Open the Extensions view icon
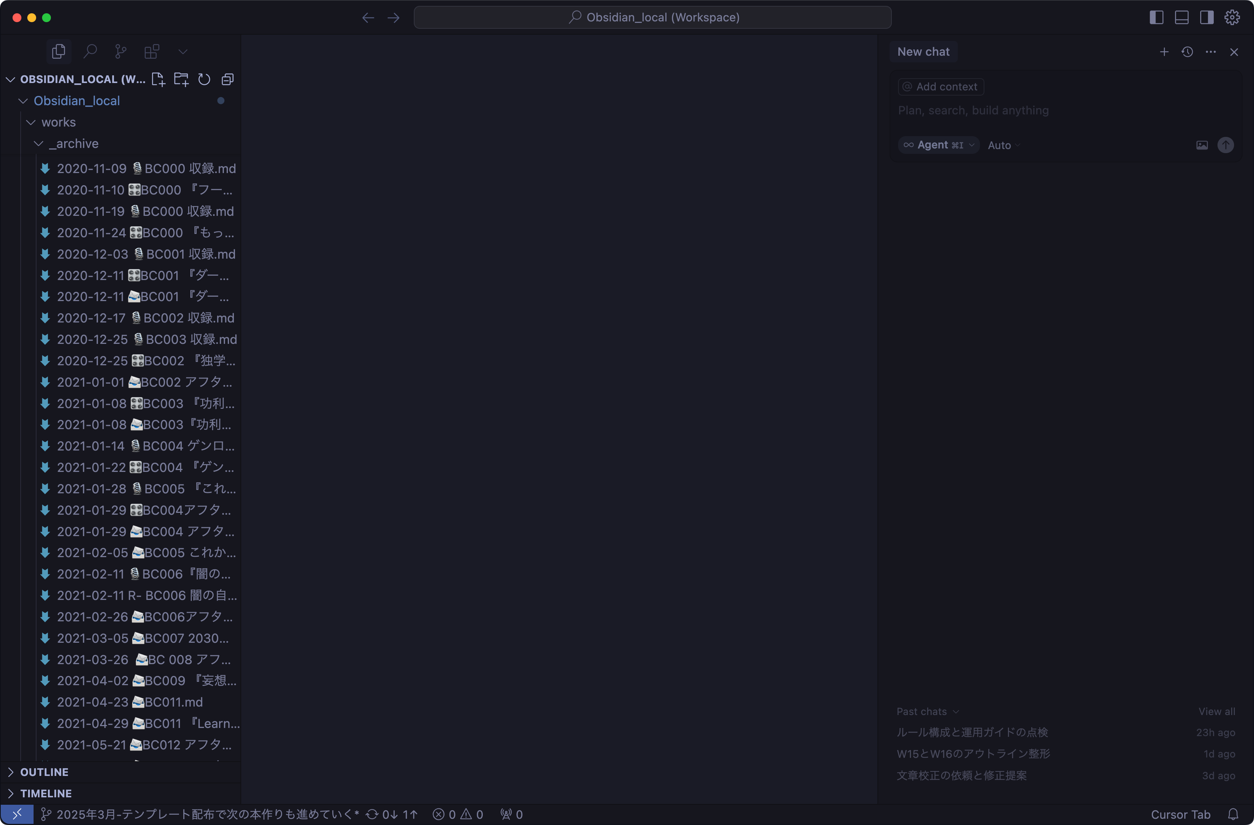Viewport: 1254px width, 825px height. tap(152, 51)
